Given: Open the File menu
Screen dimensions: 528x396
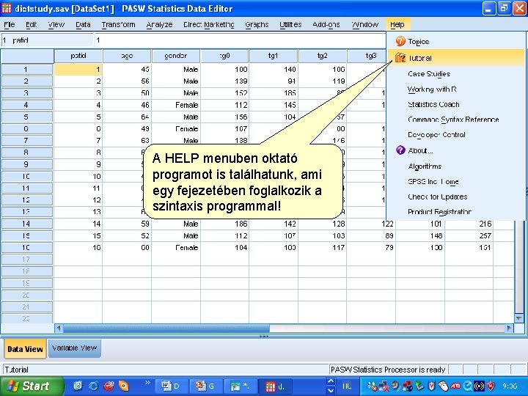Looking at the screenshot, I should (9, 25).
